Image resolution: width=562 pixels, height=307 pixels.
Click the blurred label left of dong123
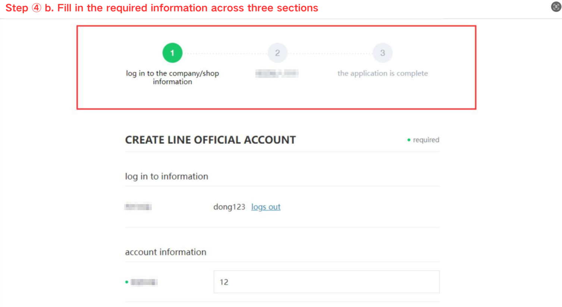[x=138, y=207]
